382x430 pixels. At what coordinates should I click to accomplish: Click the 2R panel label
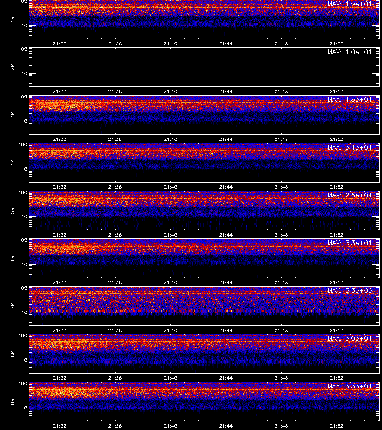tap(12, 67)
